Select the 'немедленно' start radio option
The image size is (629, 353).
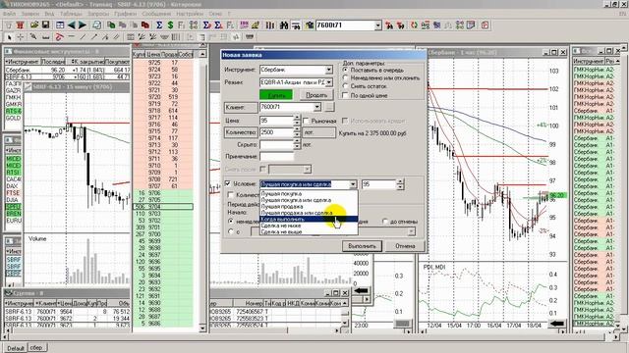click(x=231, y=221)
